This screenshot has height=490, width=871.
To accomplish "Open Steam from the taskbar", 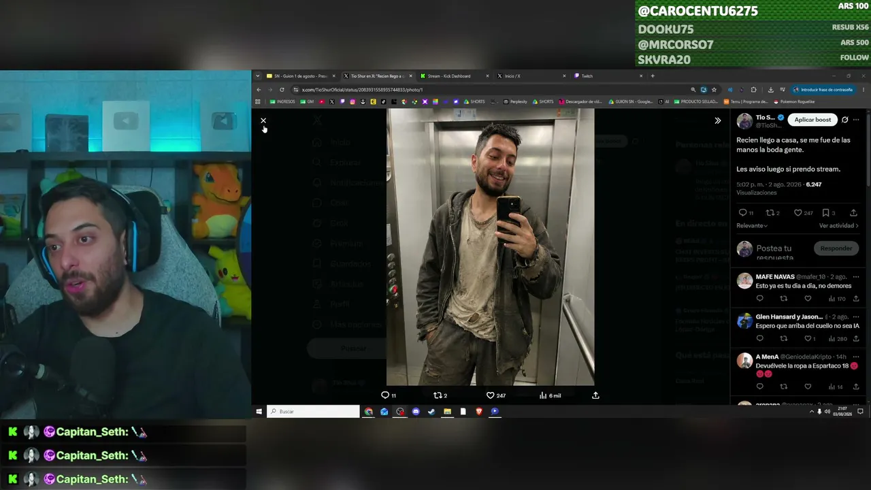I will [431, 411].
